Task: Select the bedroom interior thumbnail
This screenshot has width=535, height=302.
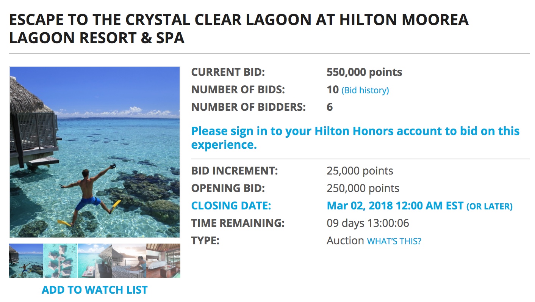Action: click(x=163, y=260)
